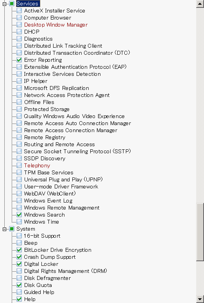Screen dimensions: 204x303
Task: Click 'Windows Remote Management' text
Action: (62, 208)
